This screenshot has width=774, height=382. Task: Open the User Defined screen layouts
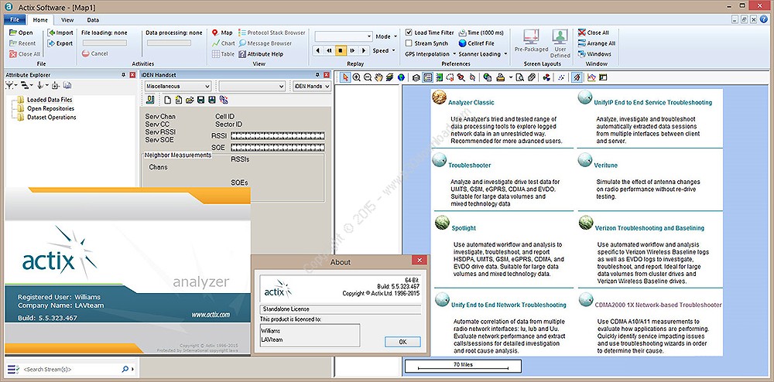click(x=560, y=43)
